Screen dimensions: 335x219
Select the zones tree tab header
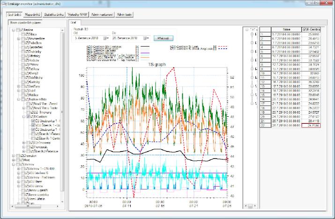[x=25, y=23]
